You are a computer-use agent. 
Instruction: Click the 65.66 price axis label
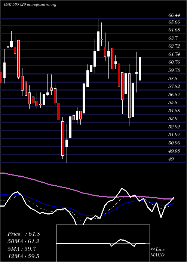(174, 22)
